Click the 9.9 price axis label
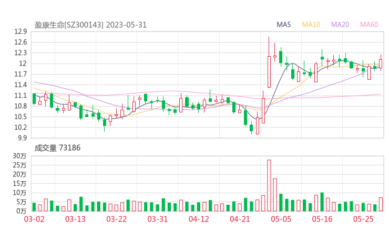 22,138
